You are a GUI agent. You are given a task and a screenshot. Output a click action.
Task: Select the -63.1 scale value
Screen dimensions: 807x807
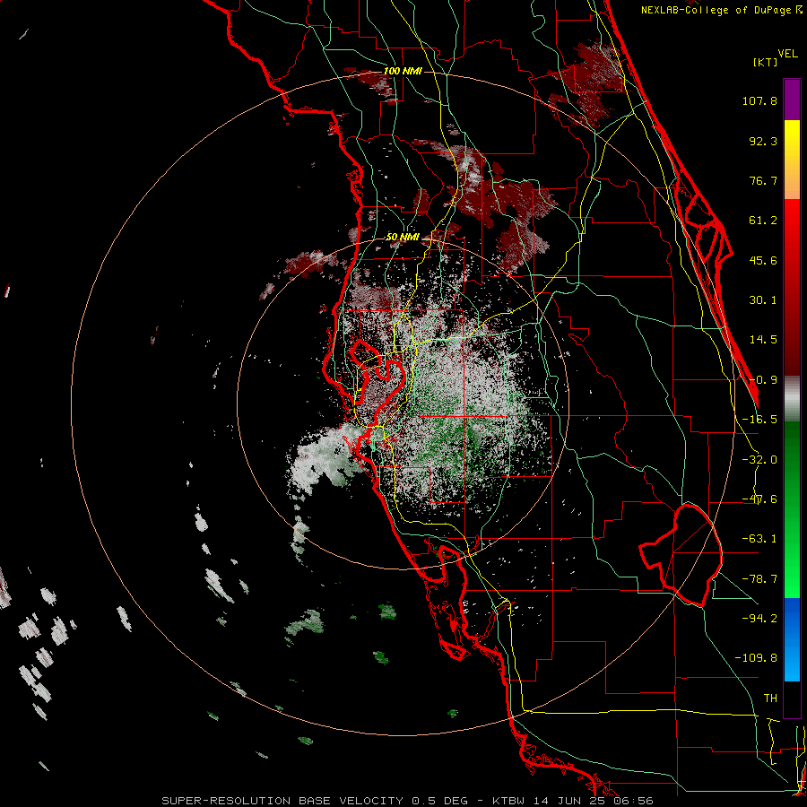coord(759,539)
